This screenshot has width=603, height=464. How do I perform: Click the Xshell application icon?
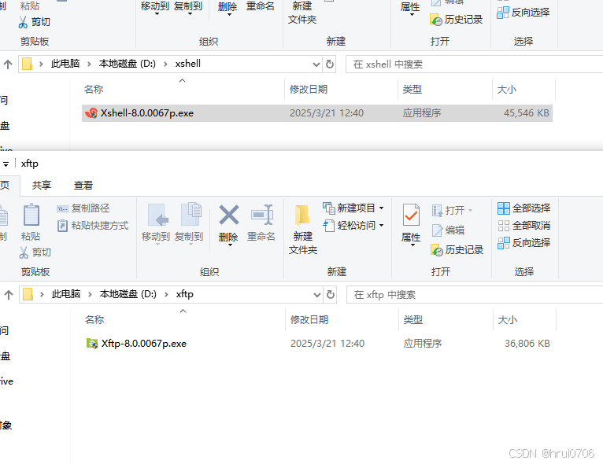[x=91, y=113]
